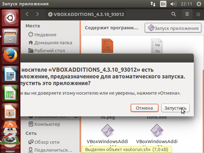Click the Отмена button in the dialog
Image resolution: width=204 pixels, height=153 pixels.
pyautogui.click(x=144, y=108)
